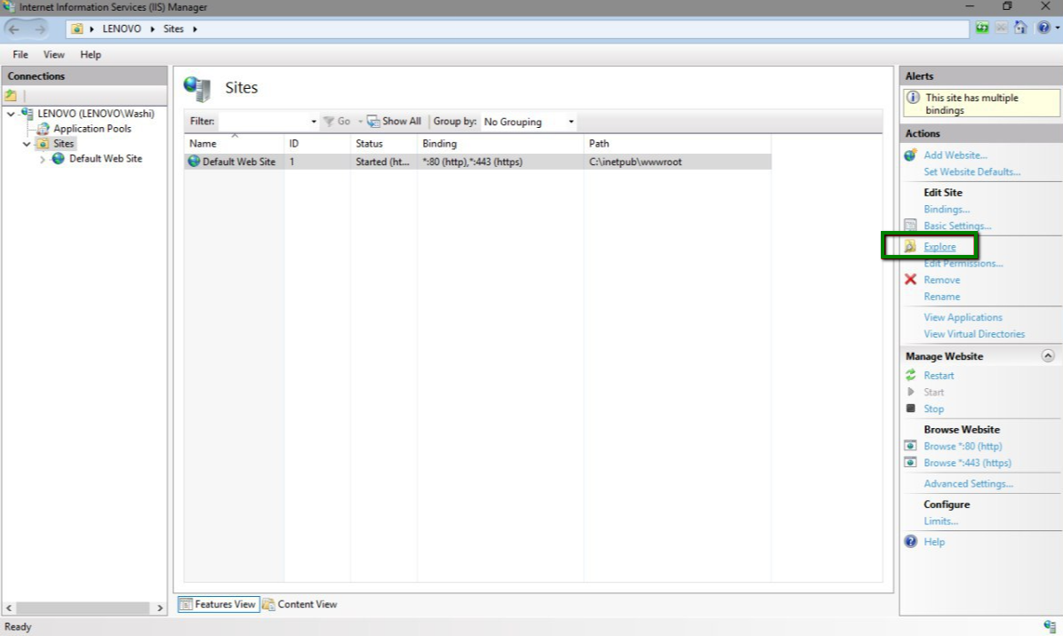Click Sites in the address breadcrumb

(173, 29)
